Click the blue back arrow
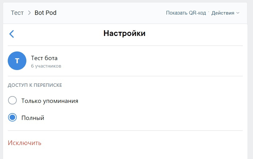The width and height of the screenshot is (253, 159). 12,34
